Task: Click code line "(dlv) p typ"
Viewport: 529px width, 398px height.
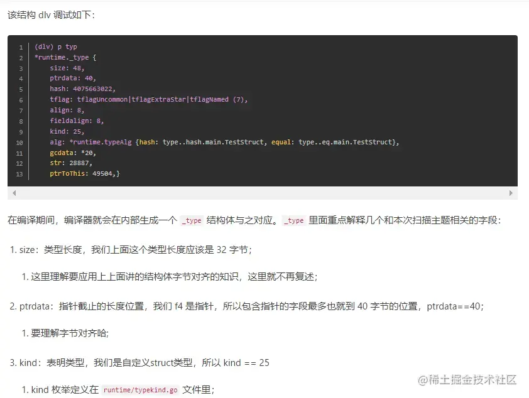Action: [56, 46]
